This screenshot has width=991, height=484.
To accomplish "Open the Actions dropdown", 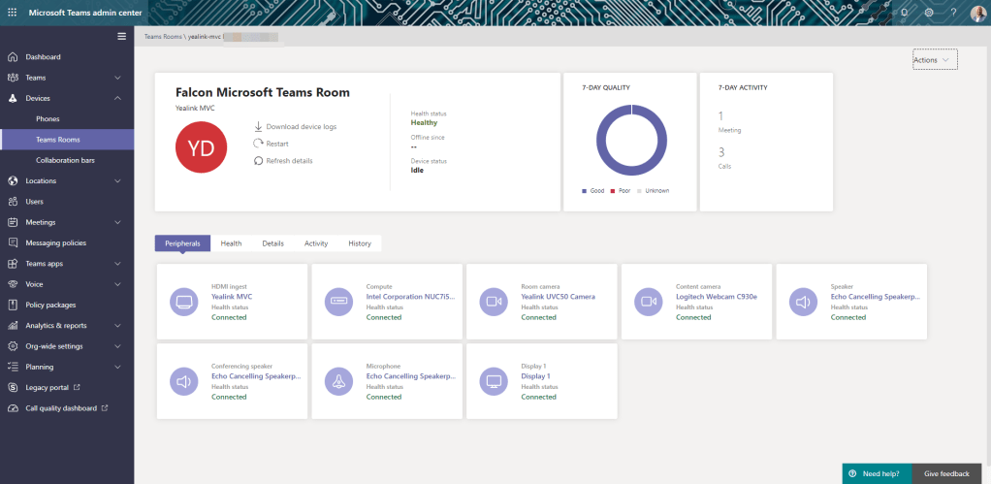I will (x=934, y=60).
